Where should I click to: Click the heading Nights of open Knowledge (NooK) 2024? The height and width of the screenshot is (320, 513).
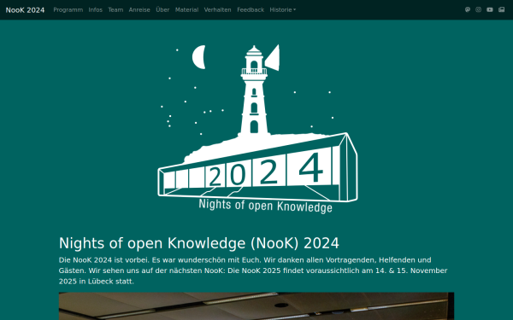(x=199, y=243)
